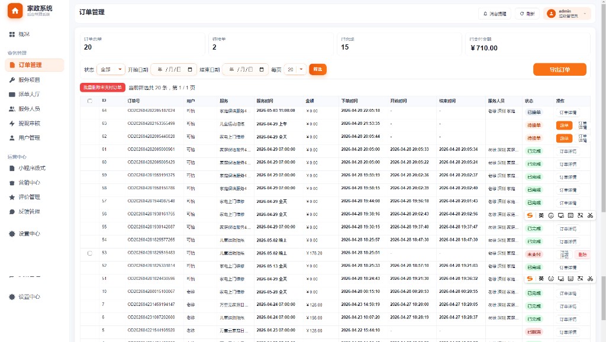Click the 服务人员 people icon
The width and height of the screenshot is (606, 342).
pos(12,109)
